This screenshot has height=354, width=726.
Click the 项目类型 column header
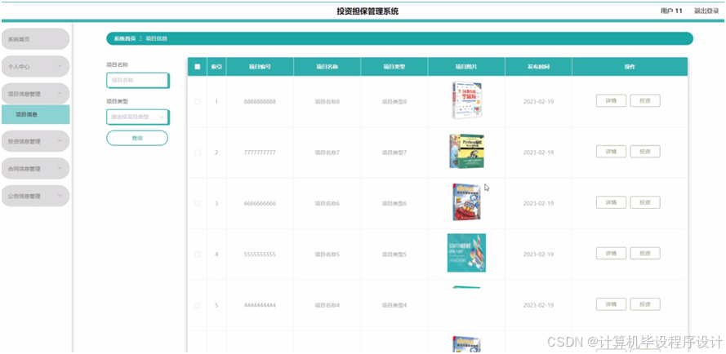click(x=394, y=67)
